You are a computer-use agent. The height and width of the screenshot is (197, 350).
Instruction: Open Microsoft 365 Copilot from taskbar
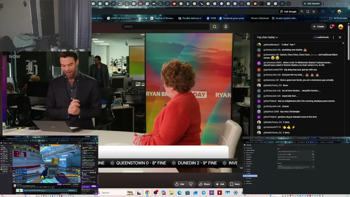pyautogui.click(x=164, y=193)
